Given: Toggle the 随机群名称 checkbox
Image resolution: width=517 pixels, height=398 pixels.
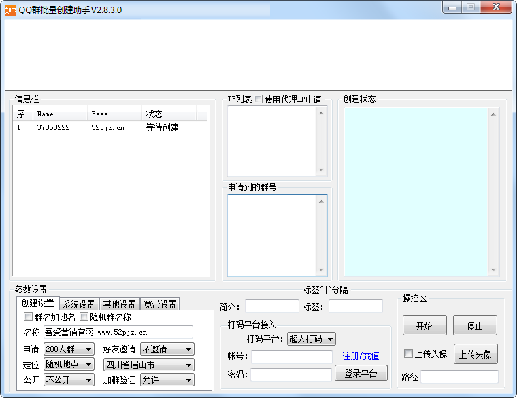Looking at the screenshot, I should pyautogui.click(x=84, y=317).
